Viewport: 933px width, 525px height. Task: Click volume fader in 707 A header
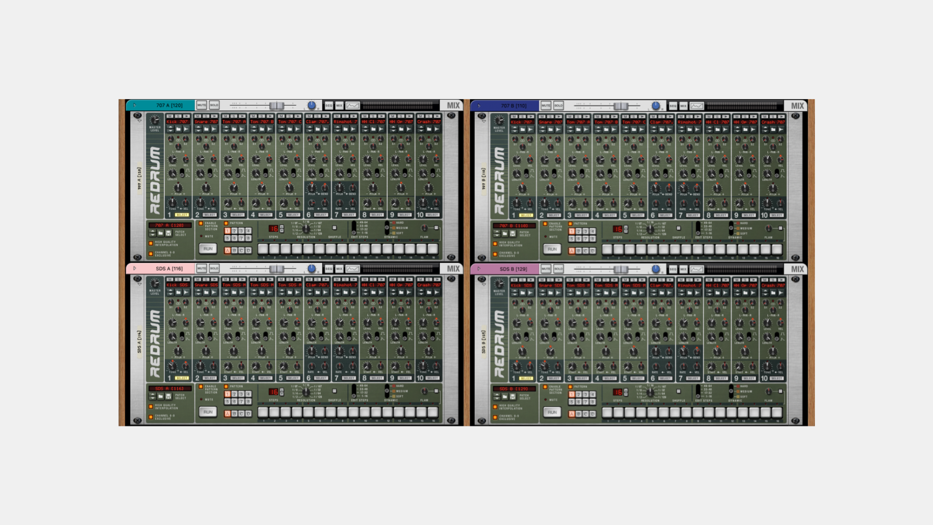(x=277, y=106)
